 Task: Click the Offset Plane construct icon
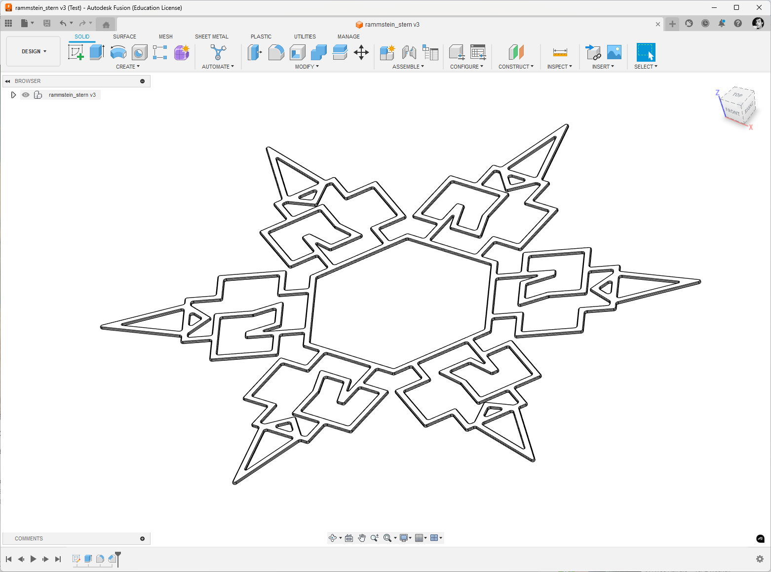click(x=516, y=52)
